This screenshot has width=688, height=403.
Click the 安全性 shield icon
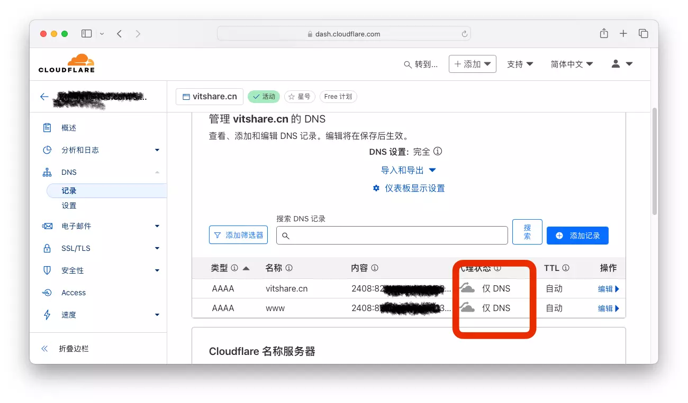tap(47, 270)
